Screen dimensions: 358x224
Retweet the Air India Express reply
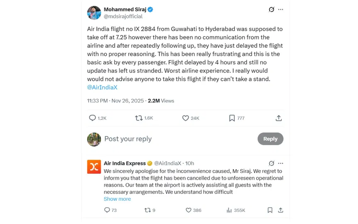(x=148, y=210)
